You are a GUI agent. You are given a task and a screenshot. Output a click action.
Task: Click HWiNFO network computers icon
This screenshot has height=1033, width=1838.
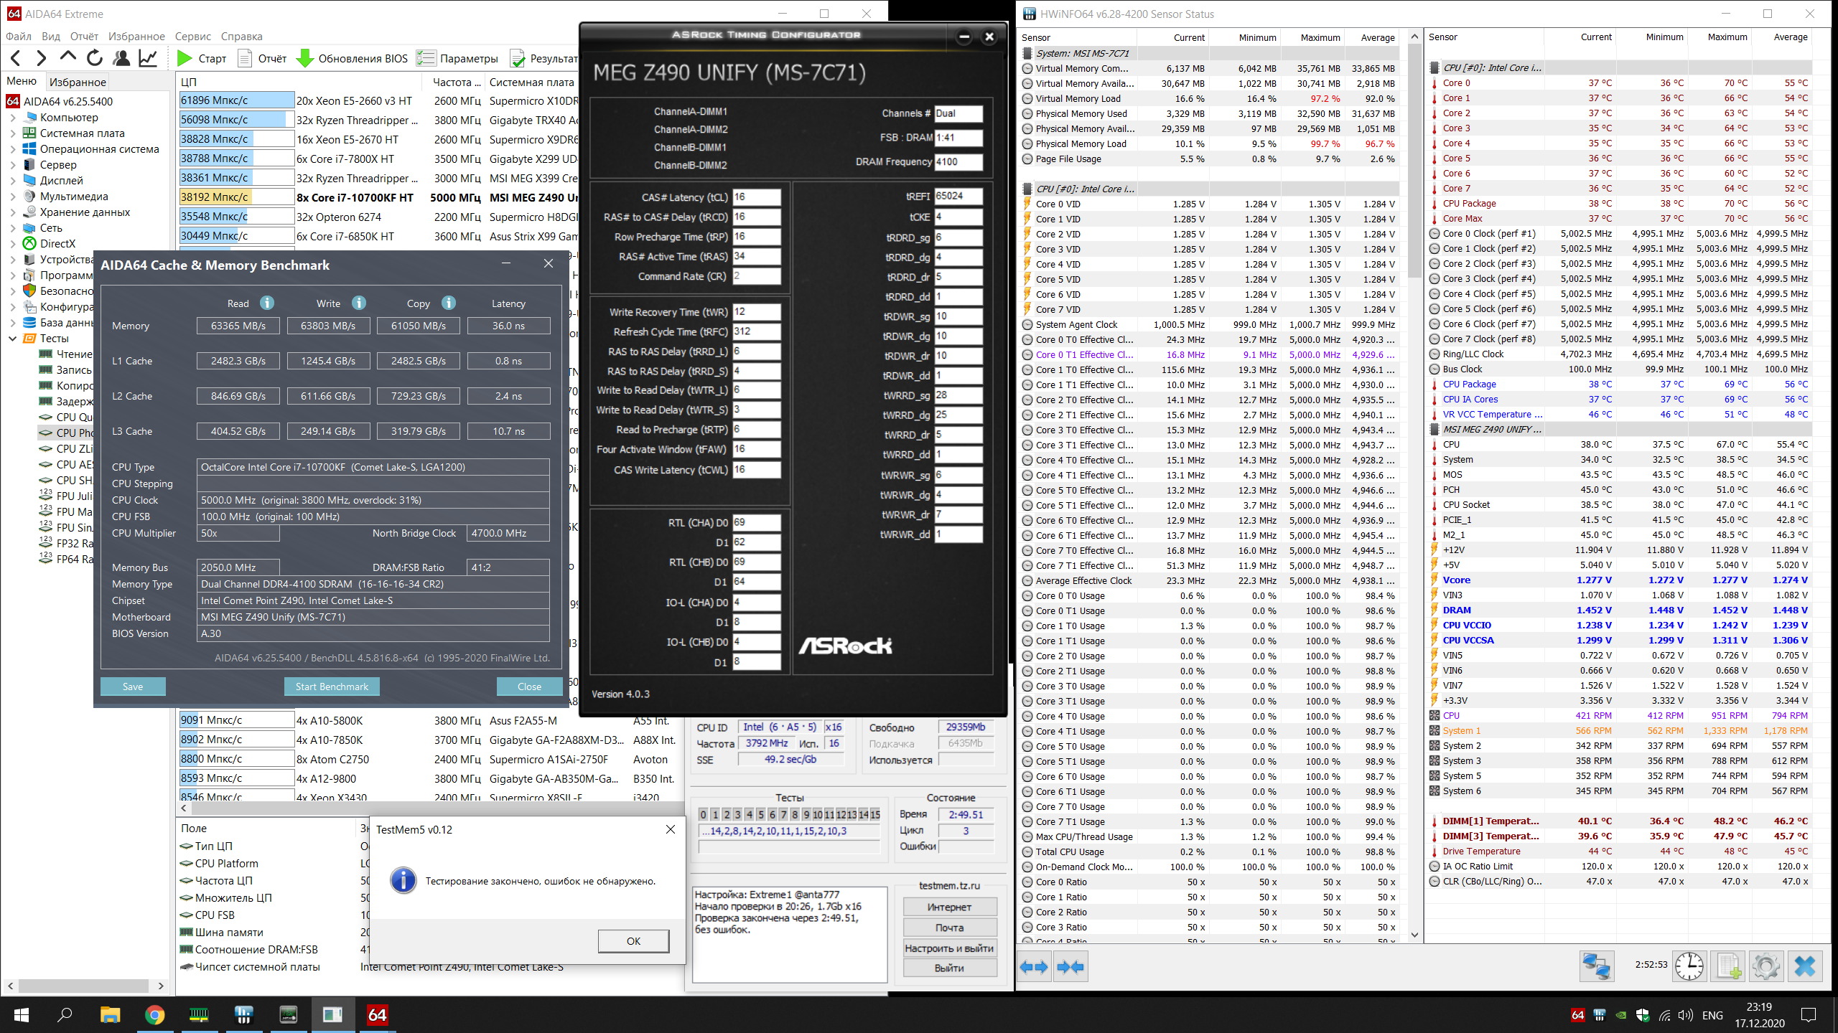click(1596, 966)
